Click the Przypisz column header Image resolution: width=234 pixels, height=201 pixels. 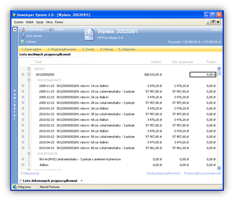click(x=211, y=62)
